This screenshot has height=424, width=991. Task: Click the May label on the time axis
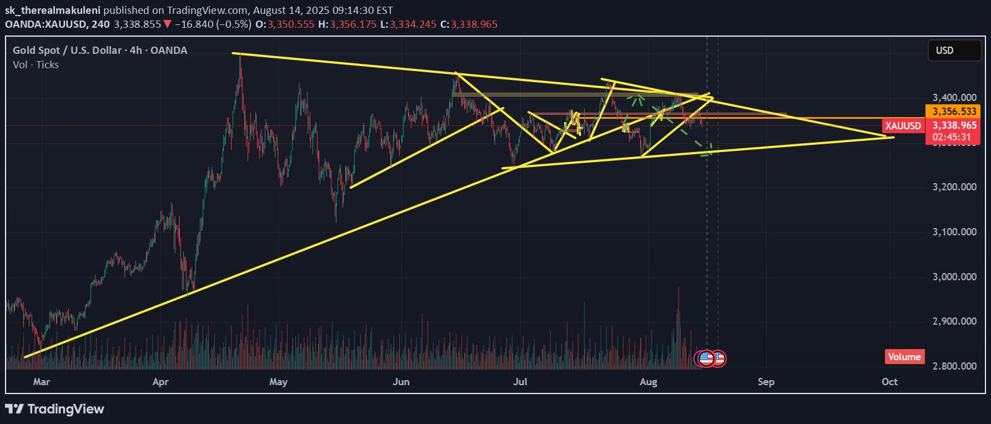click(278, 382)
